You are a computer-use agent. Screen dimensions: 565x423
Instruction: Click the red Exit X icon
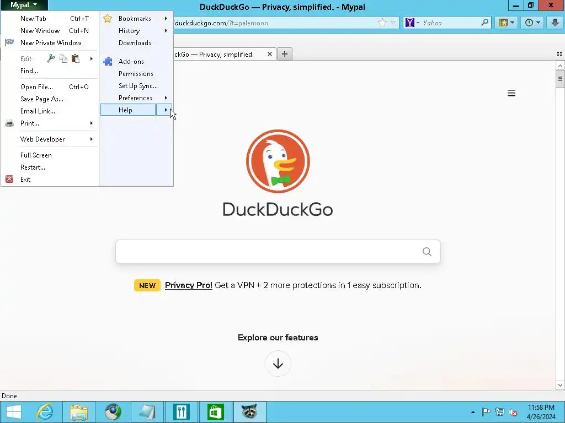point(9,179)
